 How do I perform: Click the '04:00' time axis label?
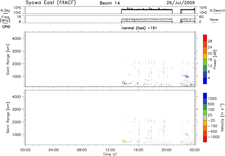pyautogui.click(x=54, y=150)
